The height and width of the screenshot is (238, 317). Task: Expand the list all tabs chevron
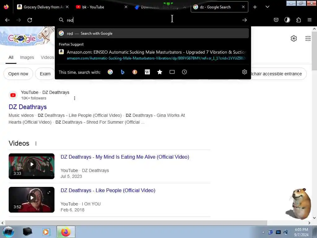tap(267, 7)
